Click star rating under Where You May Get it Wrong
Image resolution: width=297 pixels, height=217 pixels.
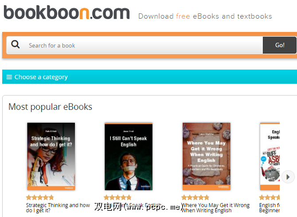(x=195, y=198)
